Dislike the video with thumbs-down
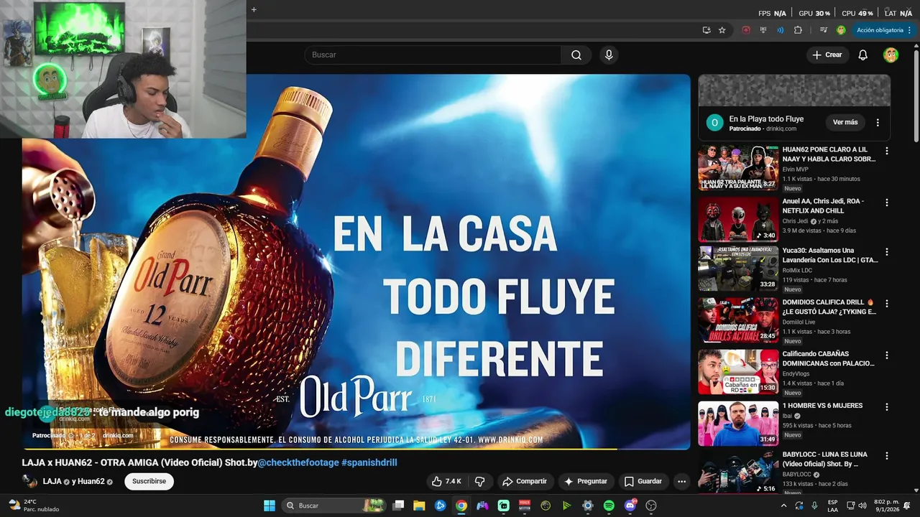 coord(480,481)
